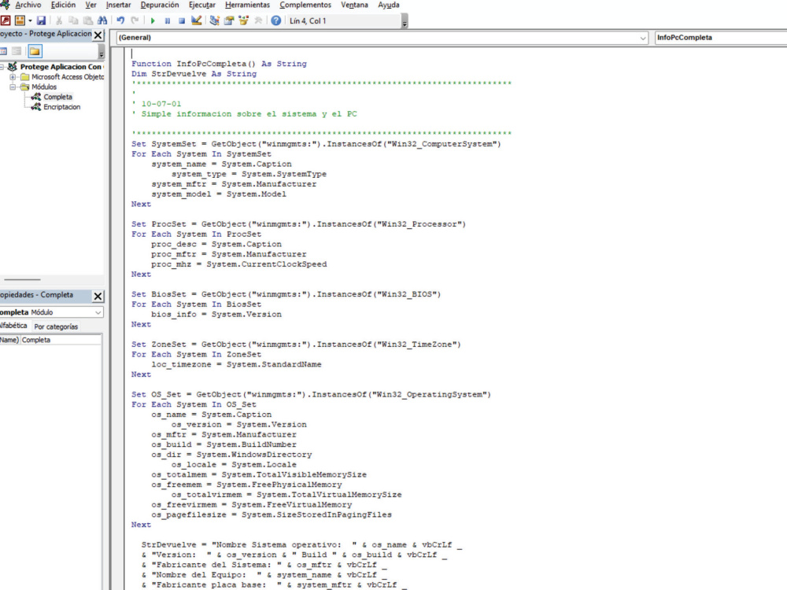Click the Break pause icon
The width and height of the screenshot is (787, 590).
(167, 20)
